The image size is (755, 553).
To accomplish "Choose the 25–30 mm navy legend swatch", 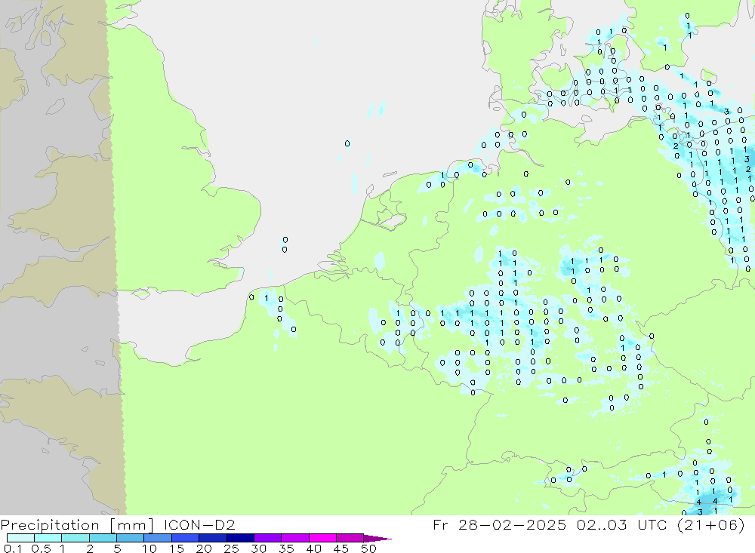I will (240, 538).
